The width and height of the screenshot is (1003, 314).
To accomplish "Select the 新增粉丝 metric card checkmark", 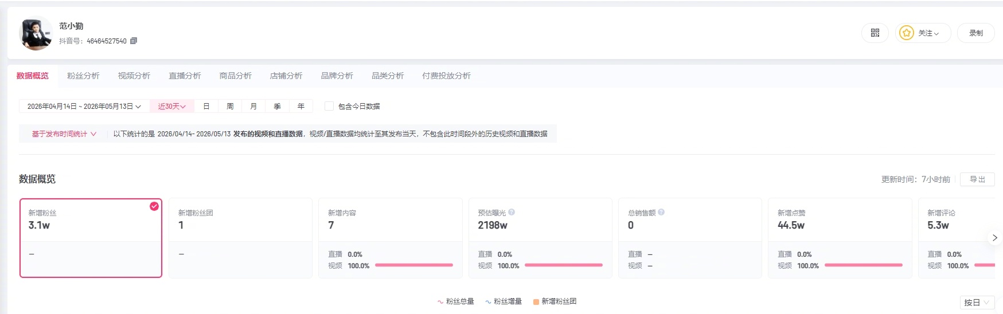I will click(x=154, y=206).
